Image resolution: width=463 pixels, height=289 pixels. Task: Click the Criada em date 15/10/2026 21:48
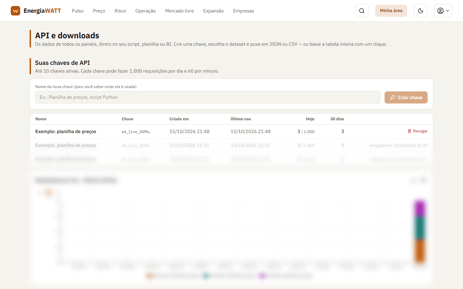tap(189, 132)
